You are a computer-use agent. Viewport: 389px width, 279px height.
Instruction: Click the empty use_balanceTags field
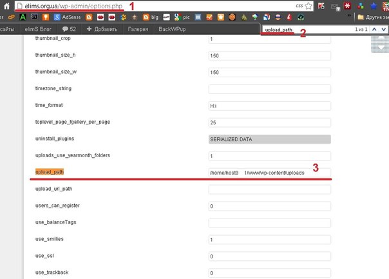[x=270, y=223]
